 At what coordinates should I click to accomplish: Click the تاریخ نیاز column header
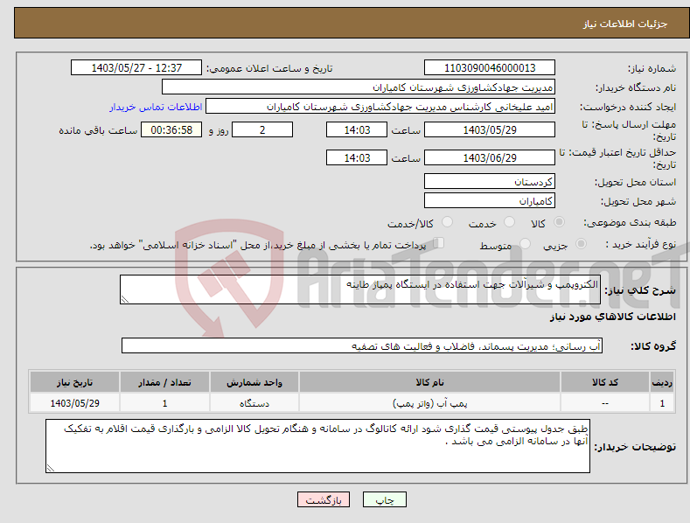coord(75,382)
